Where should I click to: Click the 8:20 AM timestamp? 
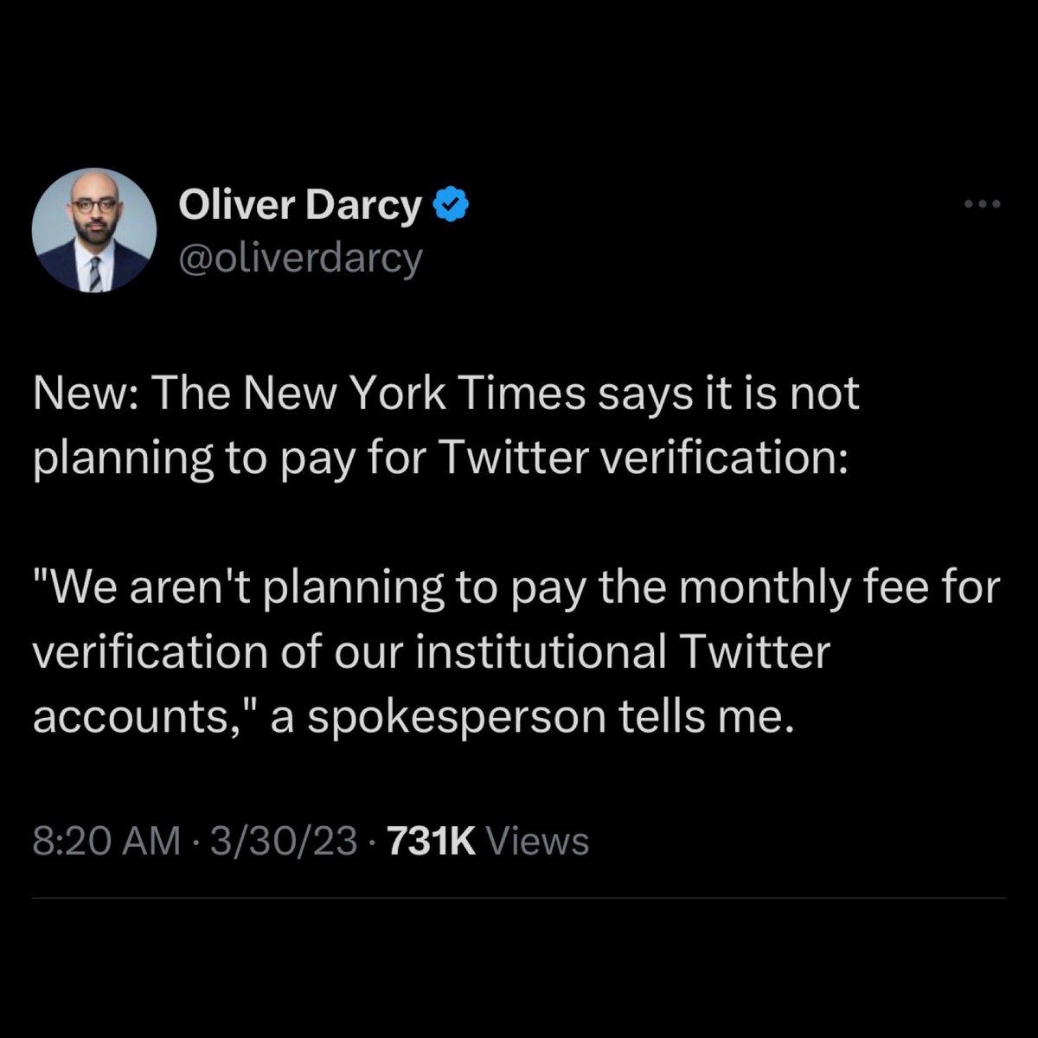[x=106, y=841]
